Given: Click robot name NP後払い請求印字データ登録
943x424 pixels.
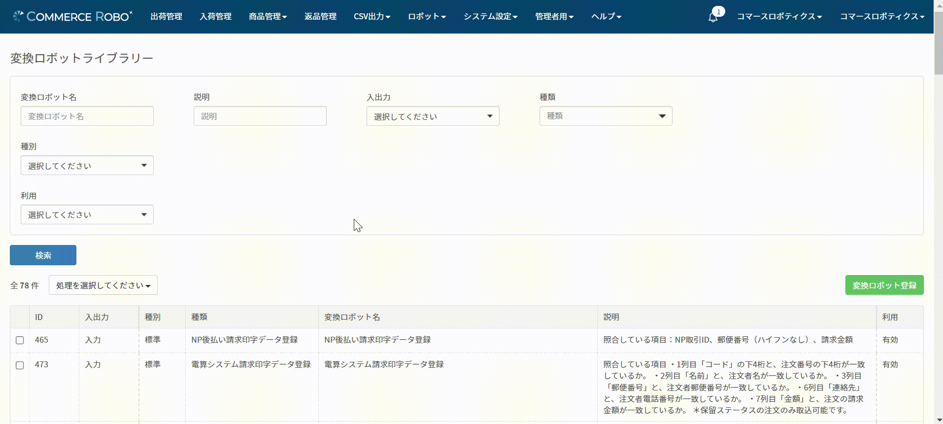Looking at the screenshot, I should [377, 340].
